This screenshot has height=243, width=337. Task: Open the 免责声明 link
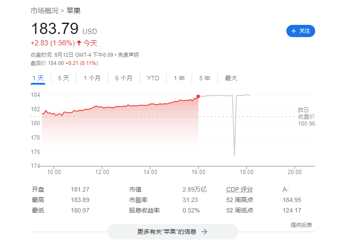tap(129, 55)
